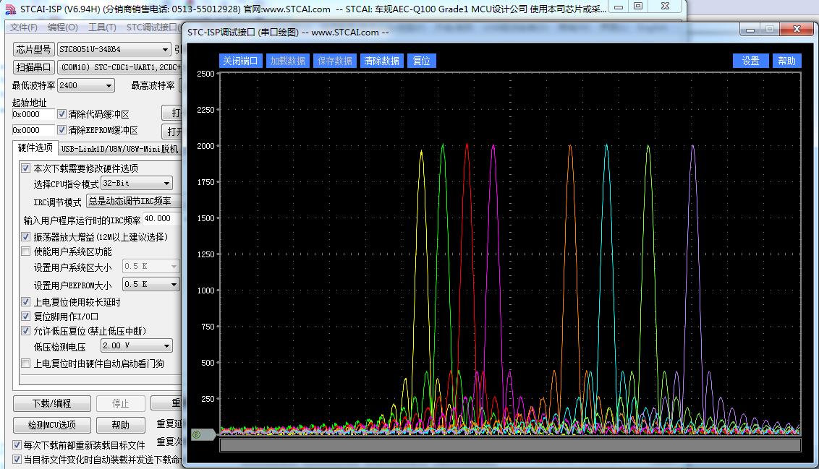
Task: Open 设置 in the serial plot window
Action: [750, 61]
